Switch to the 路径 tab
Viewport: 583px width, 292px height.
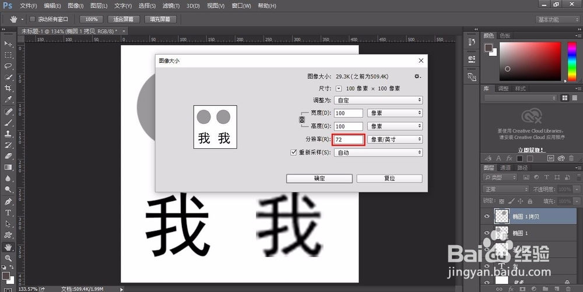tap(522, 168)
